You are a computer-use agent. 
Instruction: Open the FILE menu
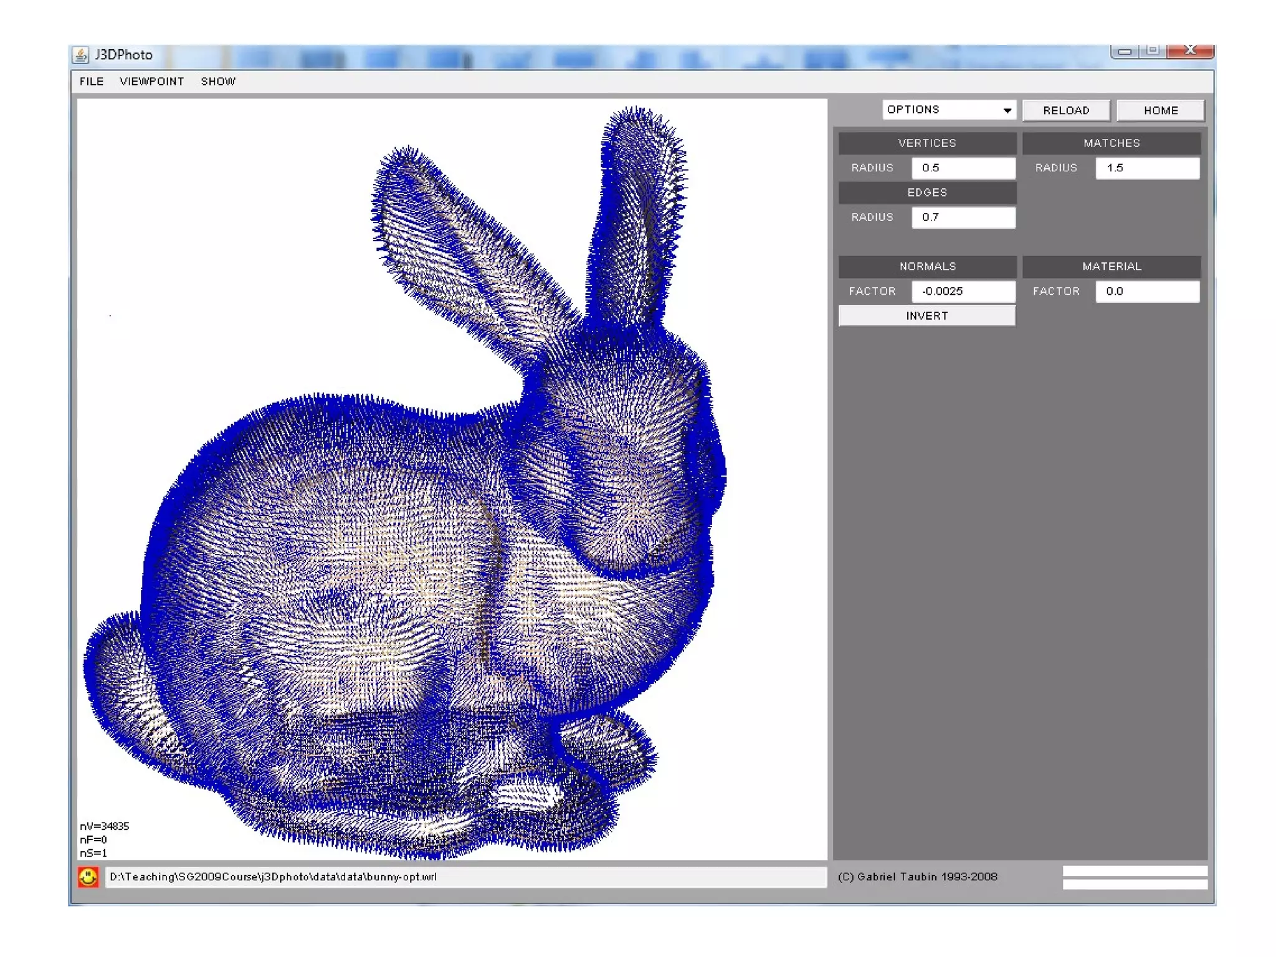coord(92,82)
